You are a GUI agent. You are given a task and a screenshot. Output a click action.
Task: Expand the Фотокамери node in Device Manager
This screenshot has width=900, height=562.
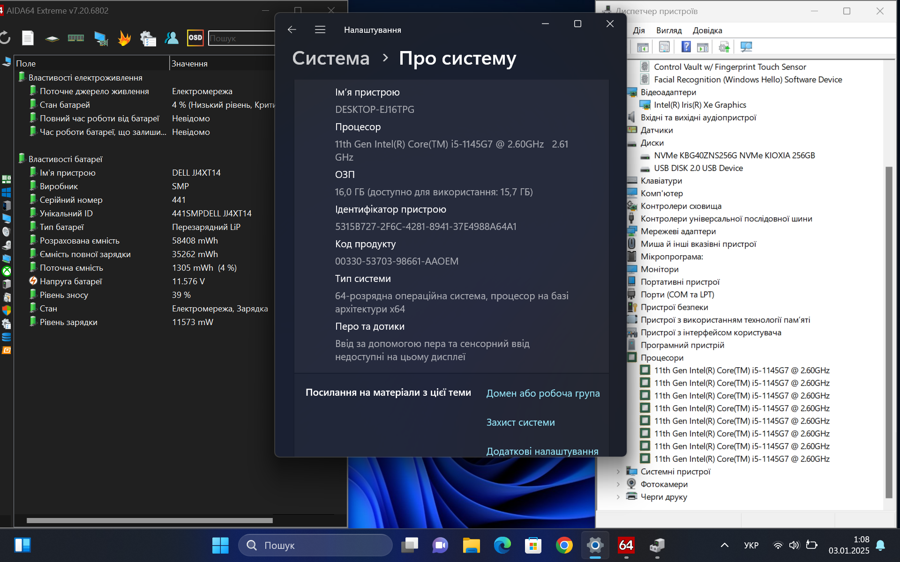click(x=618, y=484)
